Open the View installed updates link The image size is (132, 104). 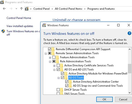point(20,26)
